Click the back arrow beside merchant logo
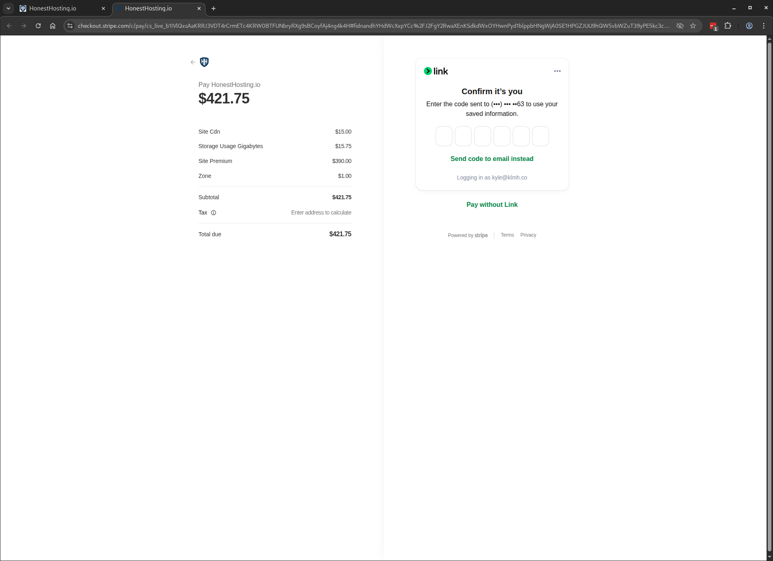This screenshot has width=773, height=561. 193,62
